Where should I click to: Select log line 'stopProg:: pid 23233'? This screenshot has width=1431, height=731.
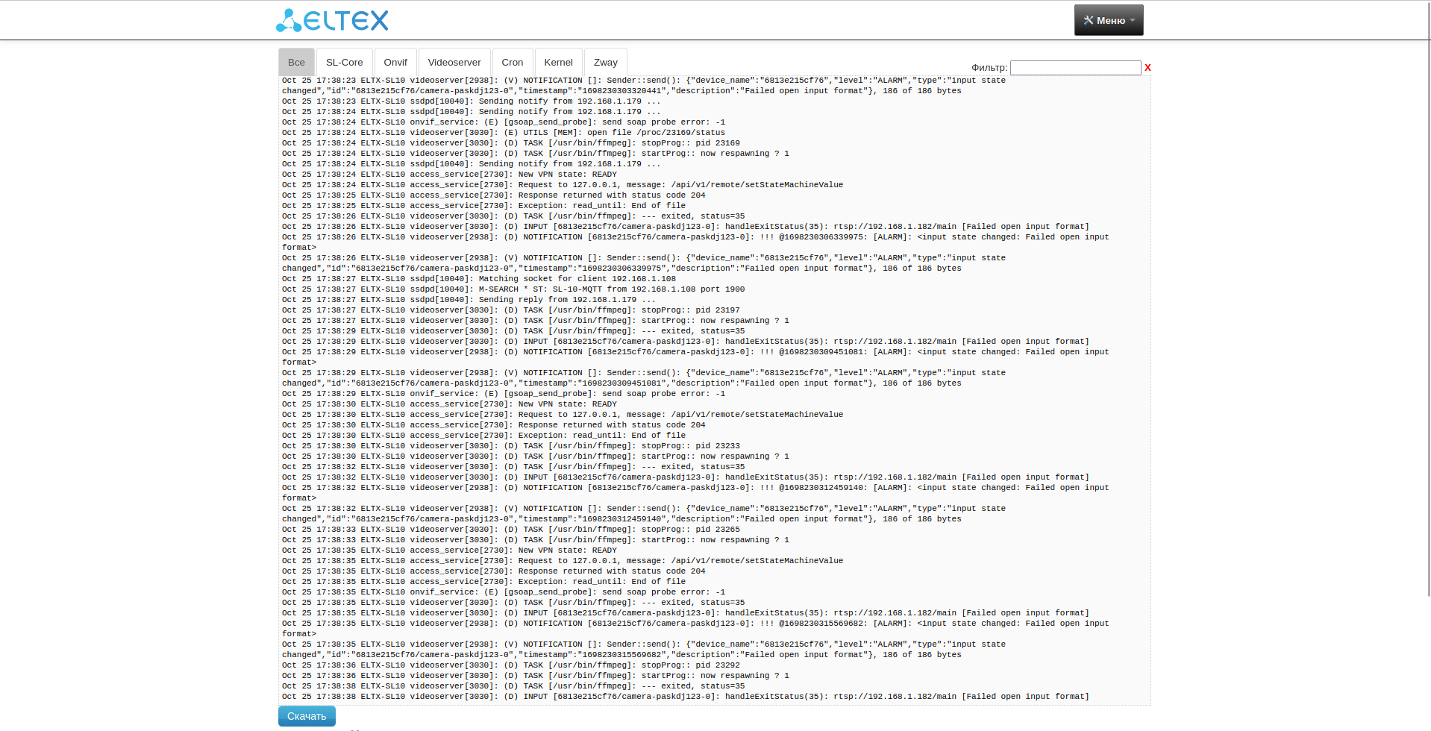click(x=511, y=446)
